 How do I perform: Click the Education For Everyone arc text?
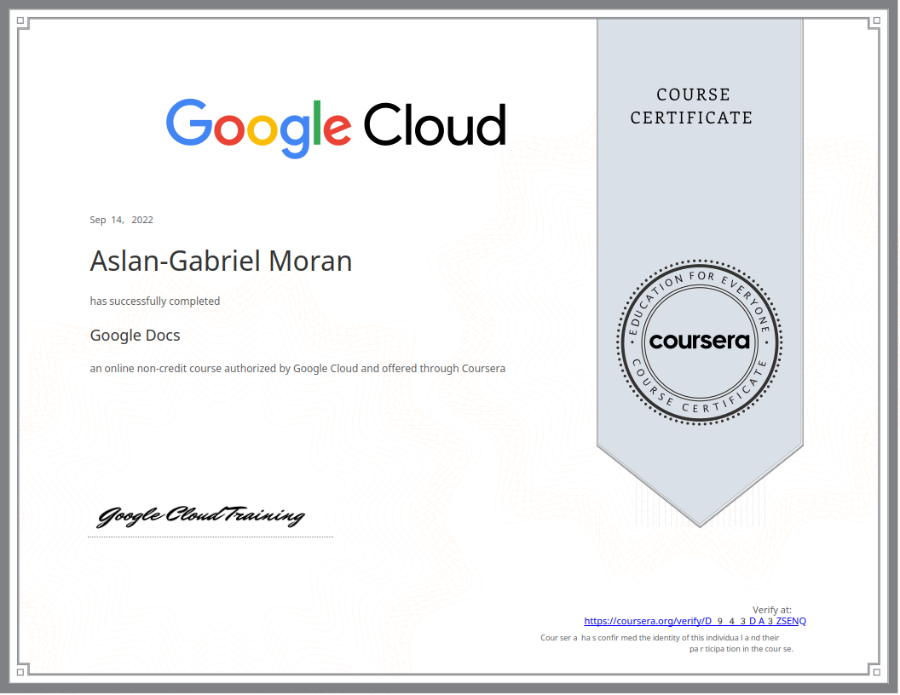pos(699,280)
